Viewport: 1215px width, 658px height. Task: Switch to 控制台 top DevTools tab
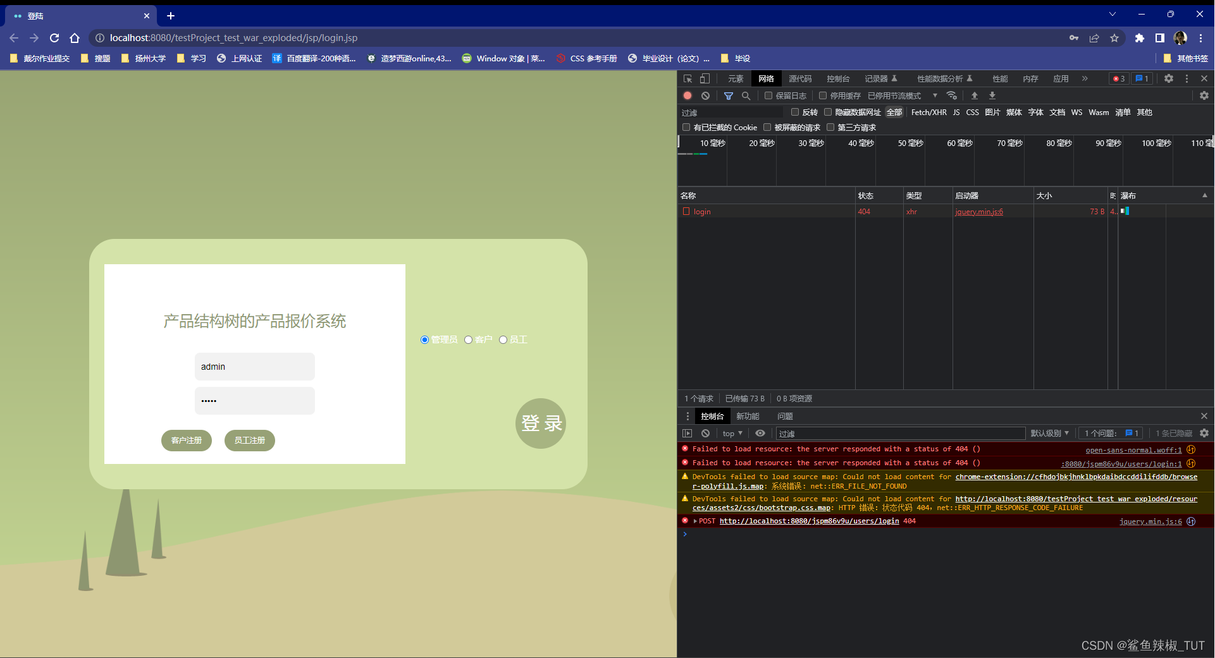[838, 78]
